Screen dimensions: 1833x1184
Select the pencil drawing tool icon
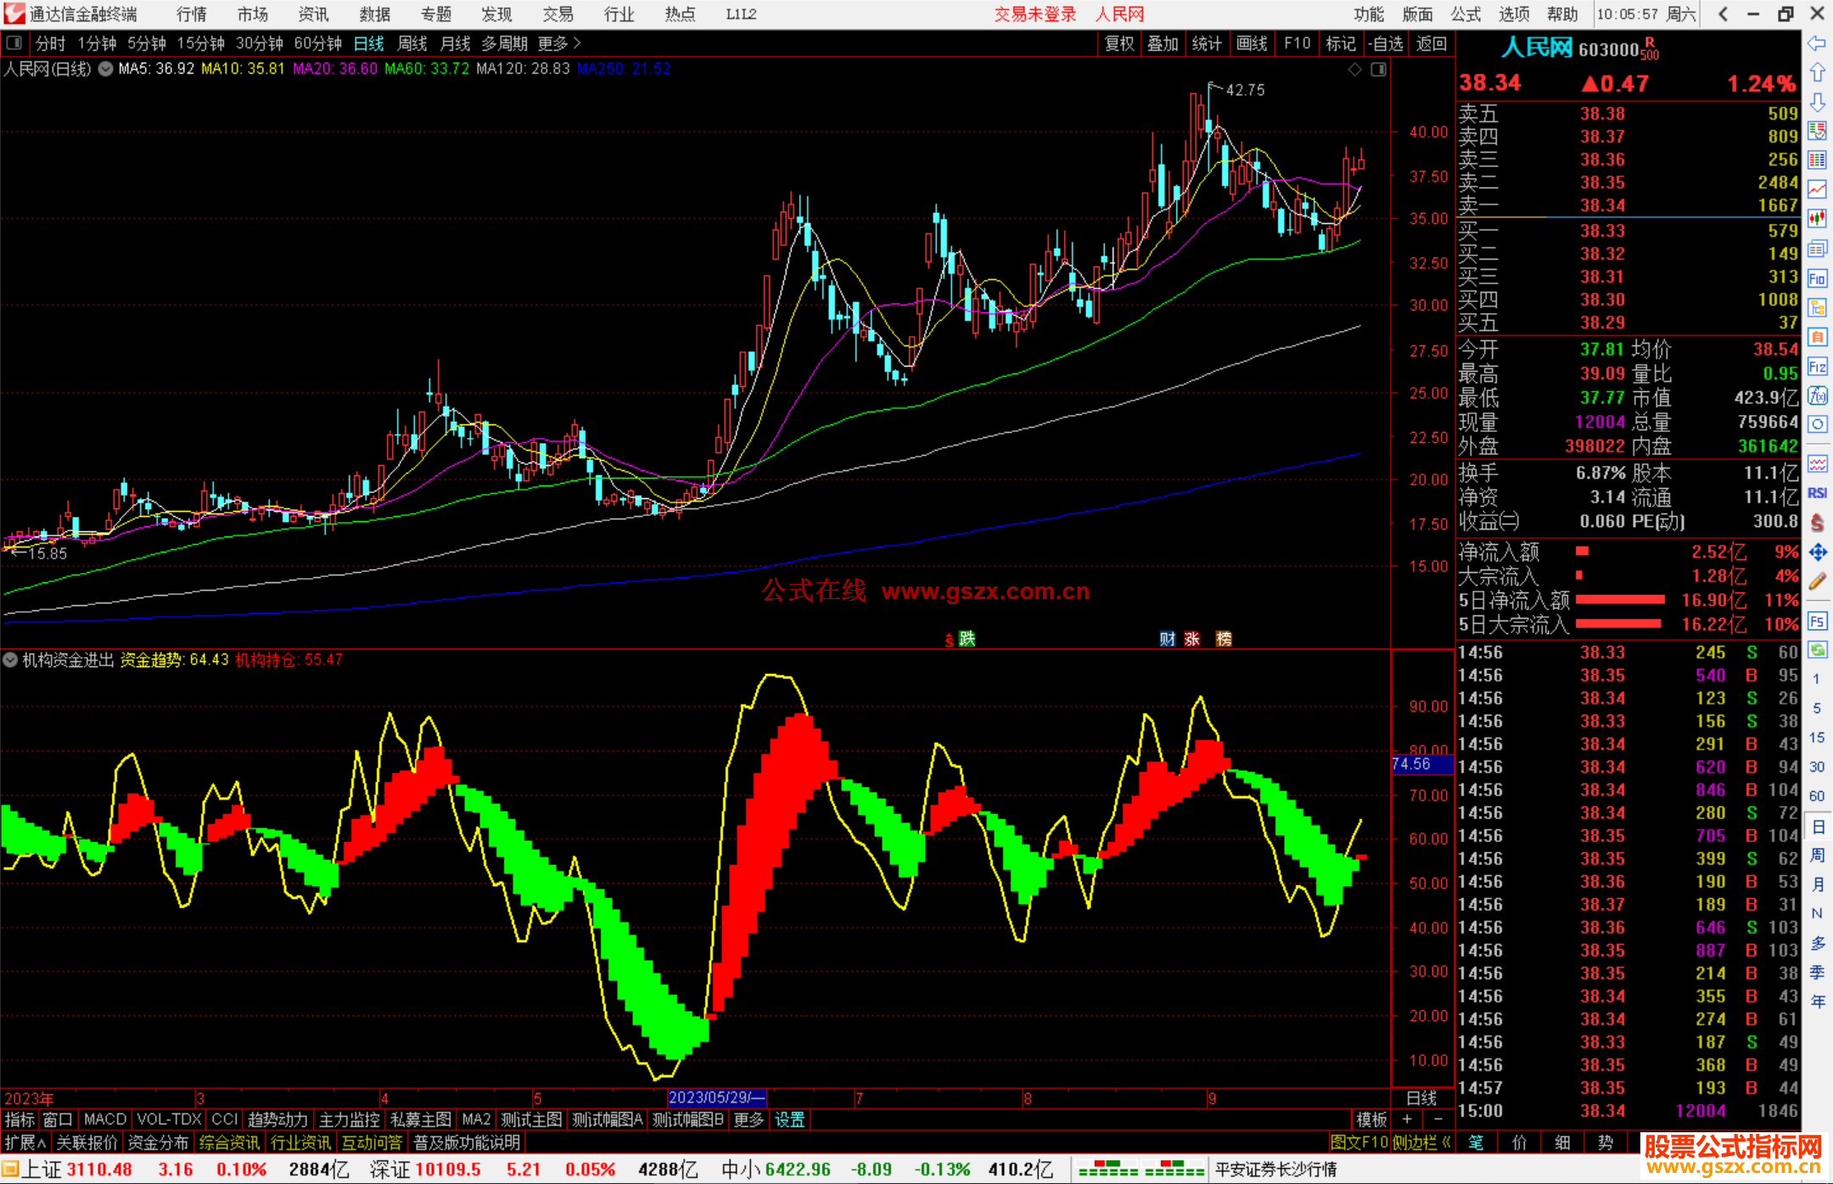[x=1817, y=581]
